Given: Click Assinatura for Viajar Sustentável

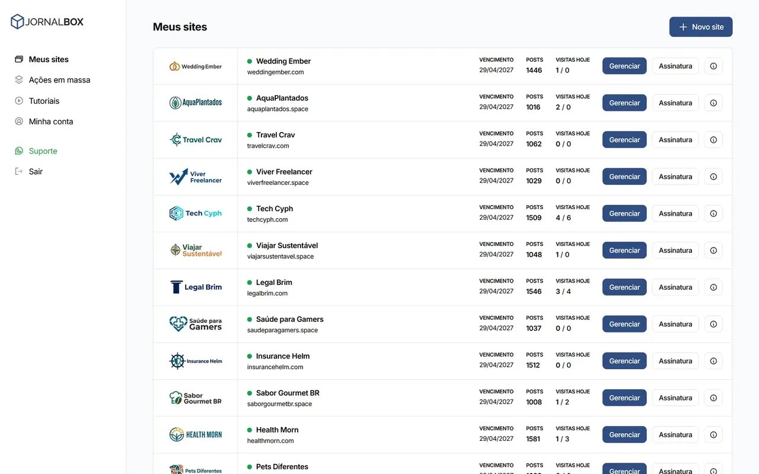Looking at the screenshot, I should pos(675,251).
